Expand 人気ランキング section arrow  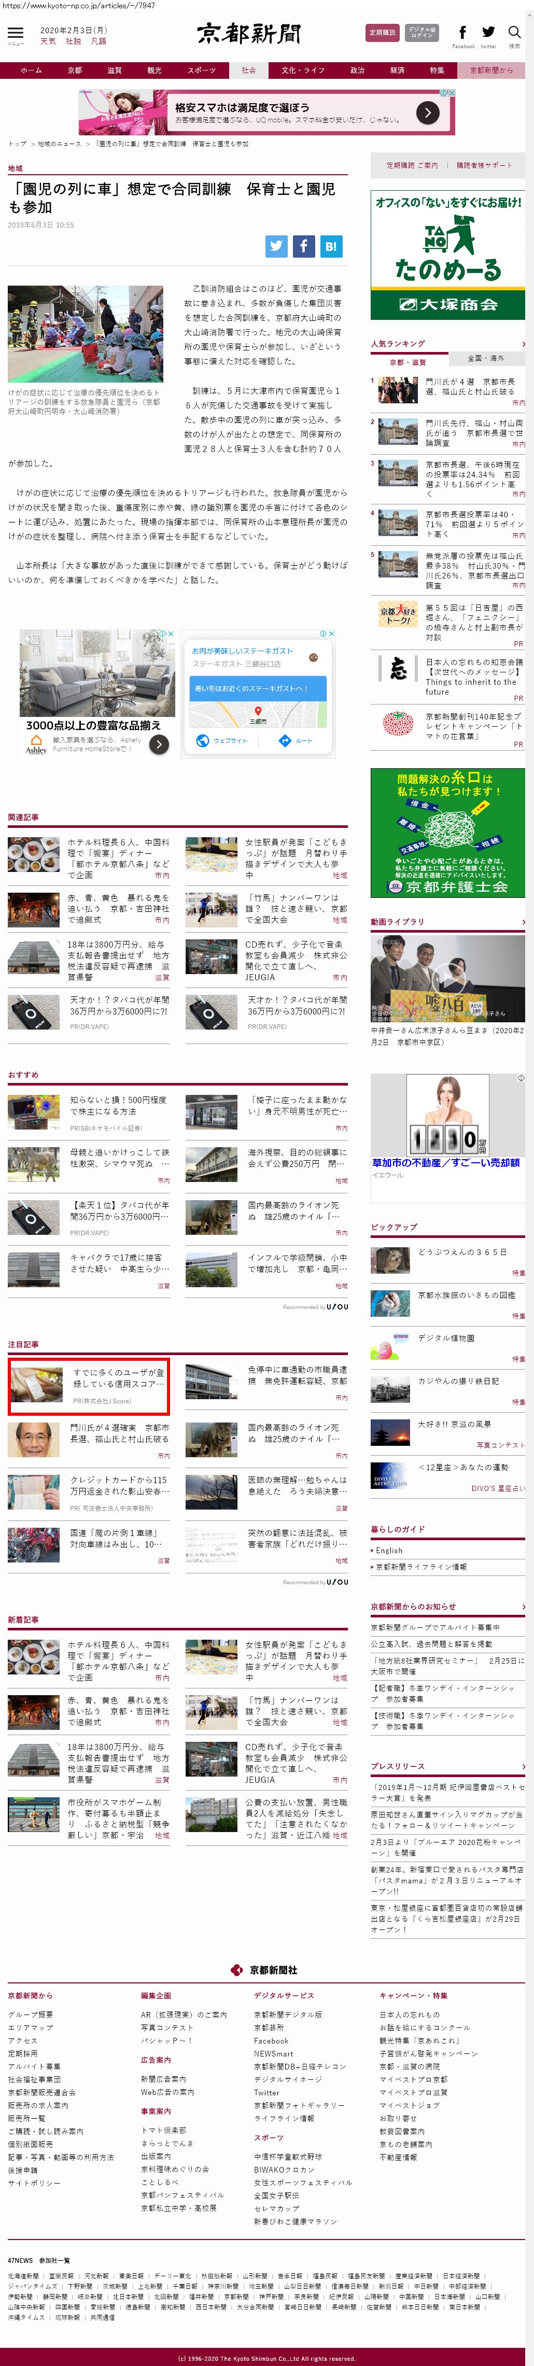tap(523, 344)
